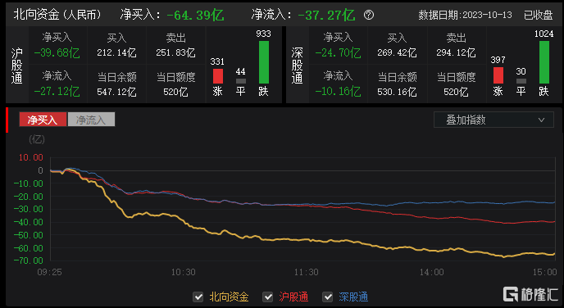Click the 已收盘 status text
The width and height of the screenshot is (564, 308).
538,15
